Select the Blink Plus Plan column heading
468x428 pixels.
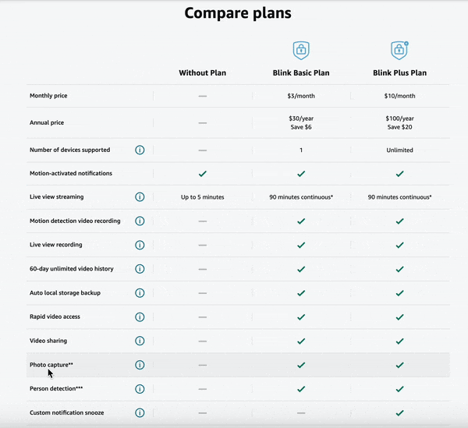[x=399, y=73]
